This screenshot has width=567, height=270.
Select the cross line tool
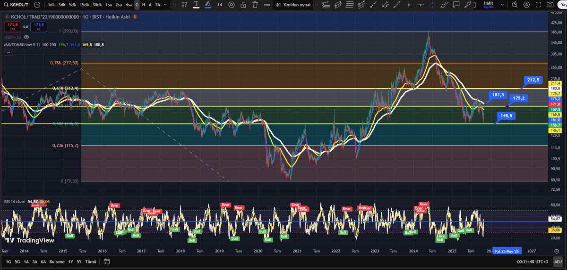pos(432,4)
